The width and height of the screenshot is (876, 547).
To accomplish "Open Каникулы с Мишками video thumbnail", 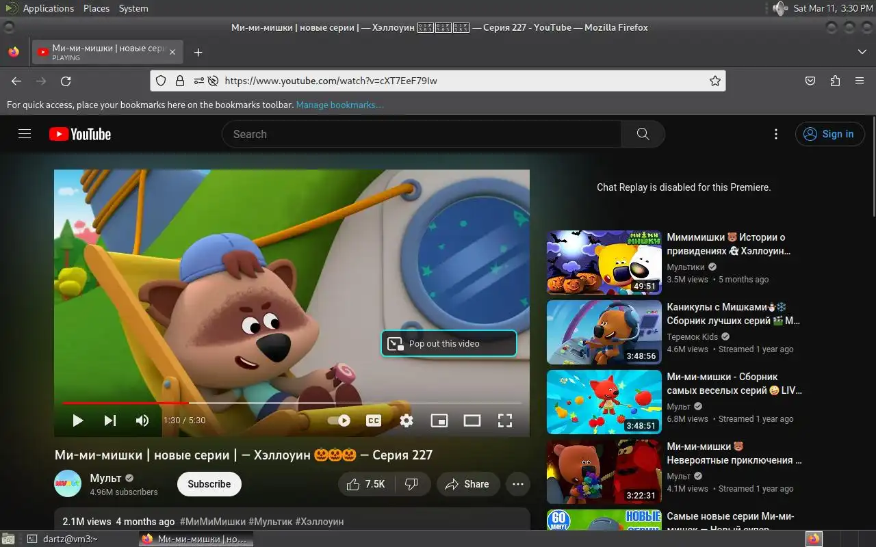I will coord(604,332).
